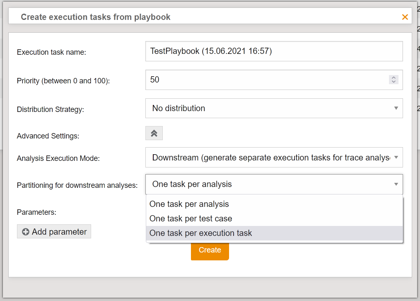Click the dialog title 'Create execution tasks from playbook'
The image size is (420, 301).
pyautogui.click(x=96, y=17)
